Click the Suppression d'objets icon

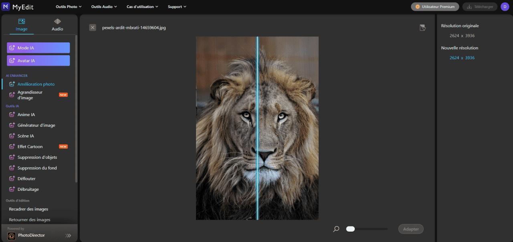12,157
